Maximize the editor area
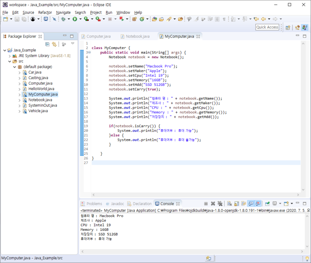This screenshot has height=263, width=311. 305,36
